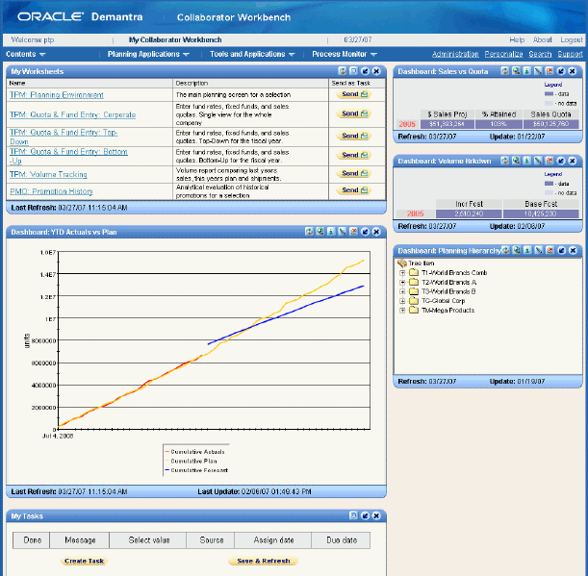This screenshot has height=576, width=588.
Task: Refresh the YTD Actuals vs Plan dashboard
Action: (x=309, y=232)
